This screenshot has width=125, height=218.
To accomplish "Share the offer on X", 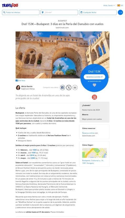I will click(x=69, y=88).
